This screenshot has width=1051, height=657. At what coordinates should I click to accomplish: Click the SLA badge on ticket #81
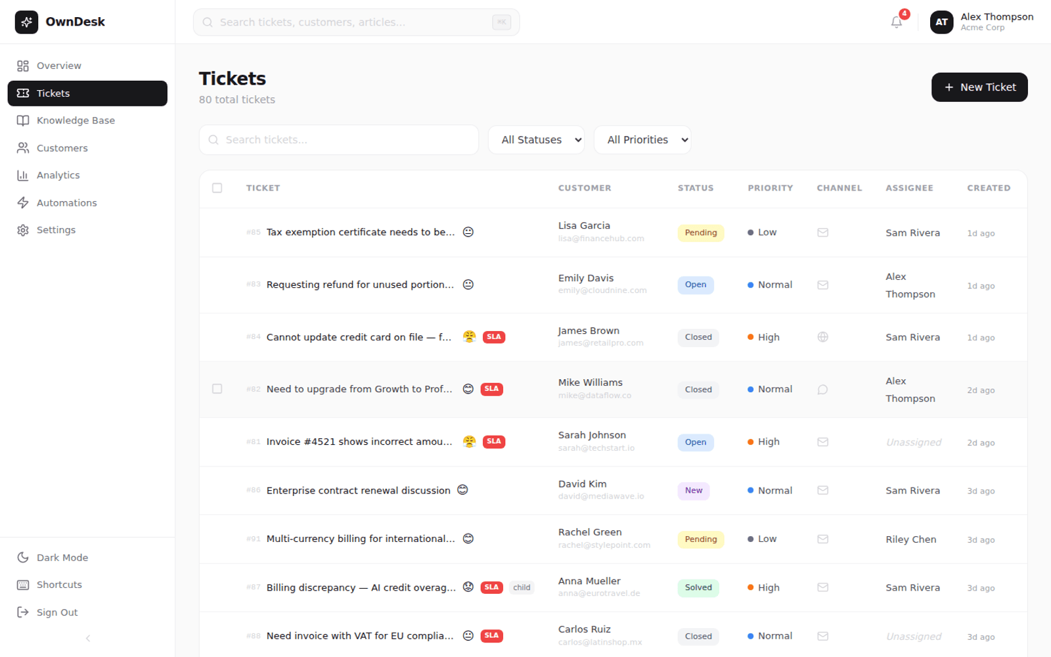point(494,442)
